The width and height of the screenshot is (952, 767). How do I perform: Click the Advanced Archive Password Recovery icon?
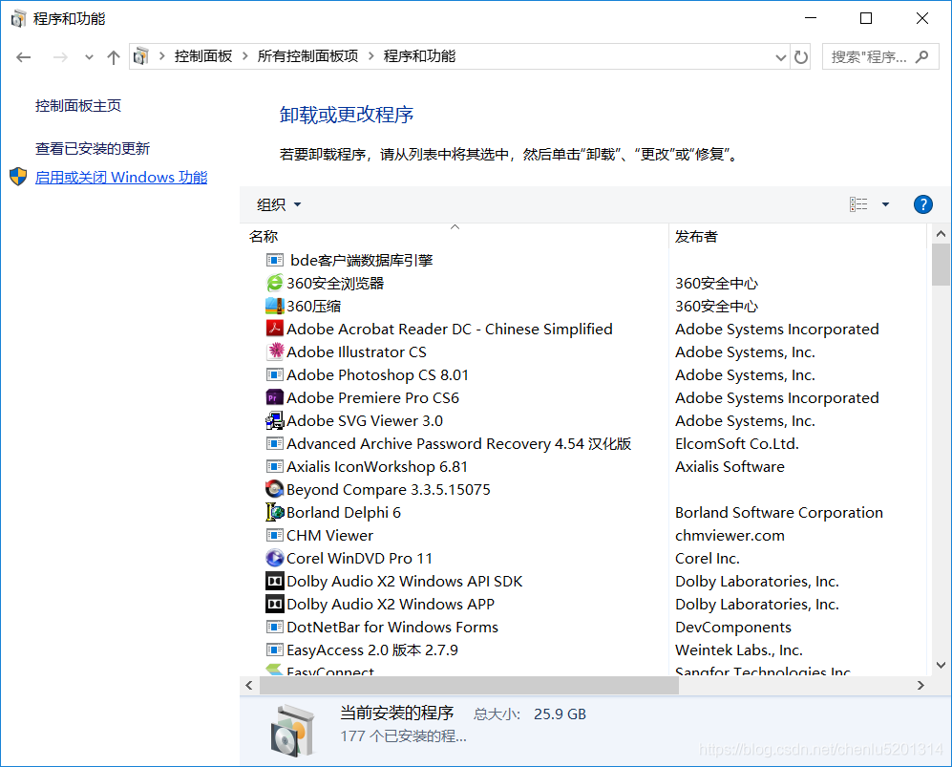click(274, 443)
